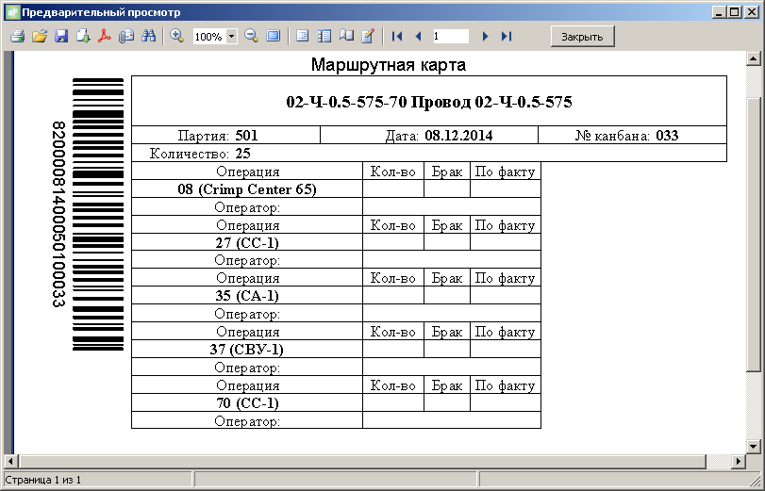Screen dimensions: 765x491
Task: Open the edit page icon
Action: point(368,36)
